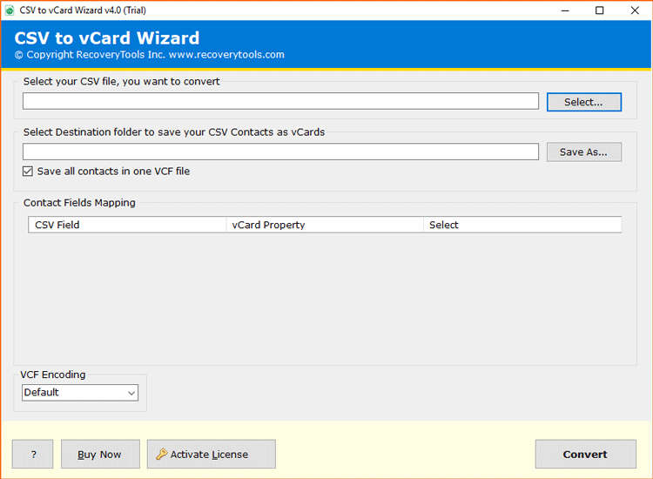The height and width of the screenshot is (479, 653).
Task: Click the Buy Now button
Action: (x=100, y=454)
